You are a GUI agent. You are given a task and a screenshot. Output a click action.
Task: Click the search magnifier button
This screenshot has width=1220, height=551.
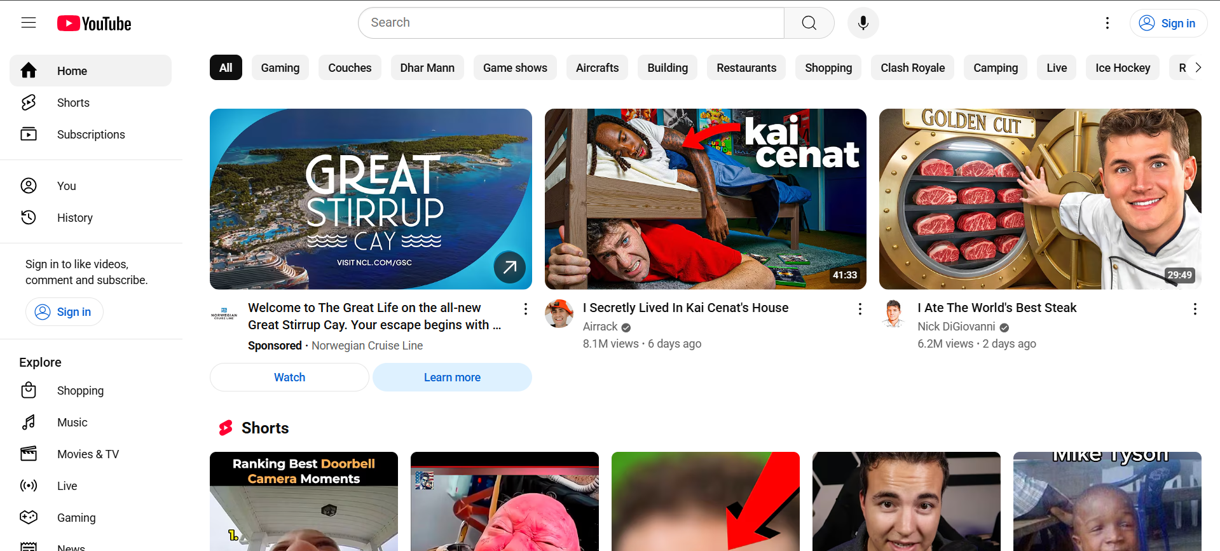pos(809,23)
